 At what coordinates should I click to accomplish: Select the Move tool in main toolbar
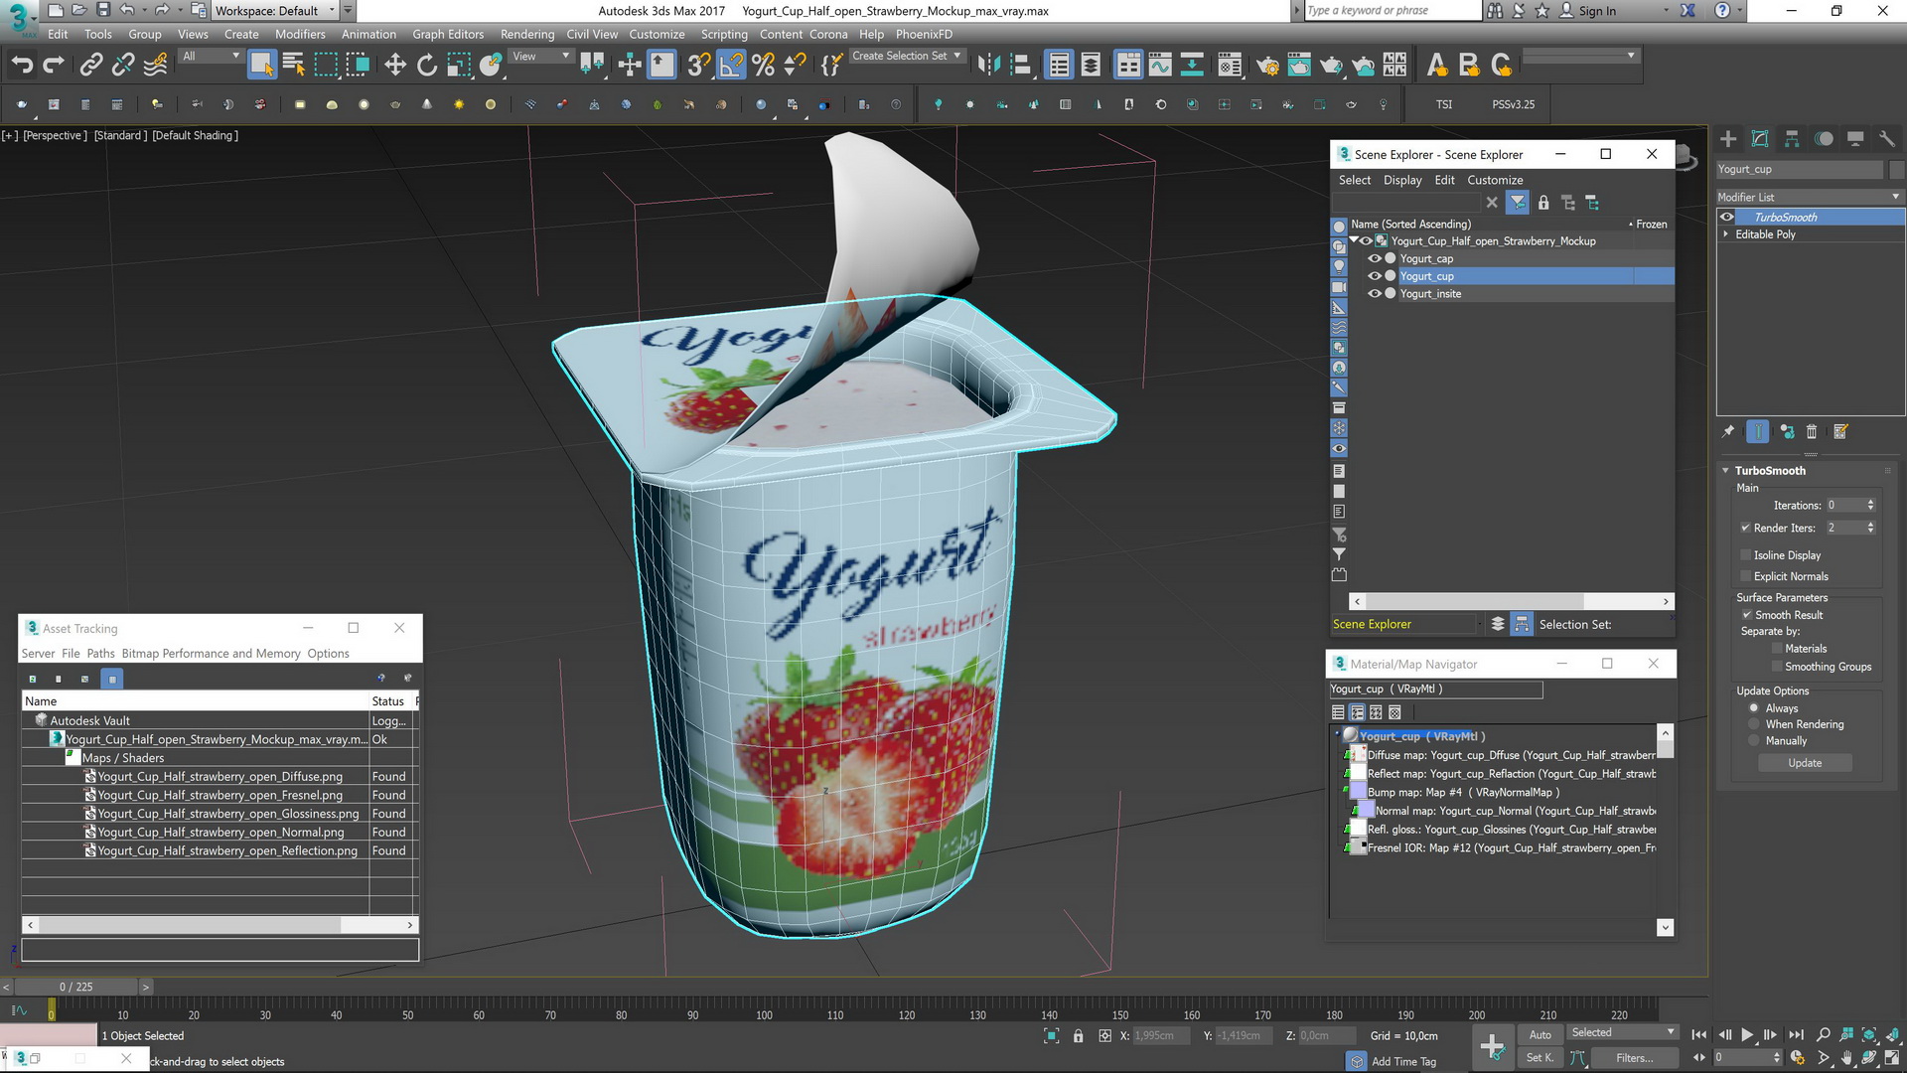[x=395, y=66]
